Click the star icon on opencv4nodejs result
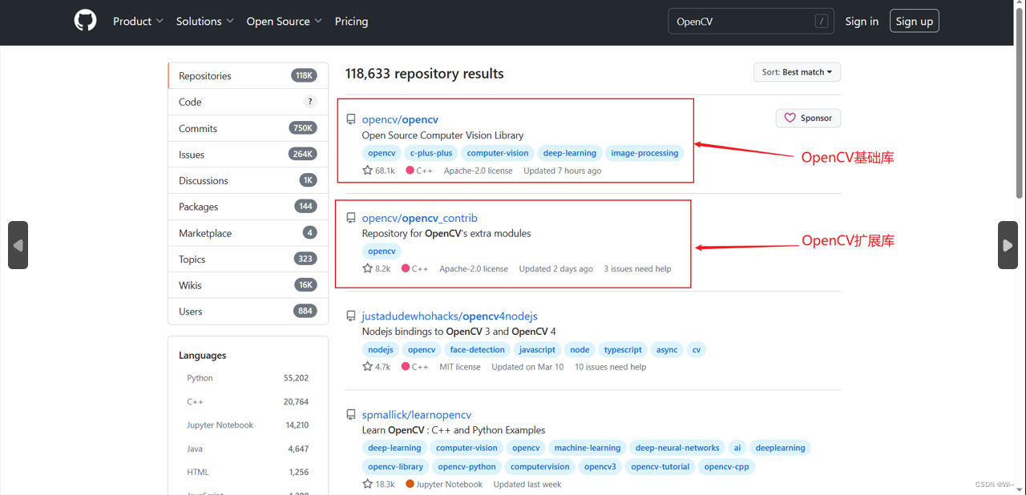This screenshot has height=495, width=1026. coord(368,367)
